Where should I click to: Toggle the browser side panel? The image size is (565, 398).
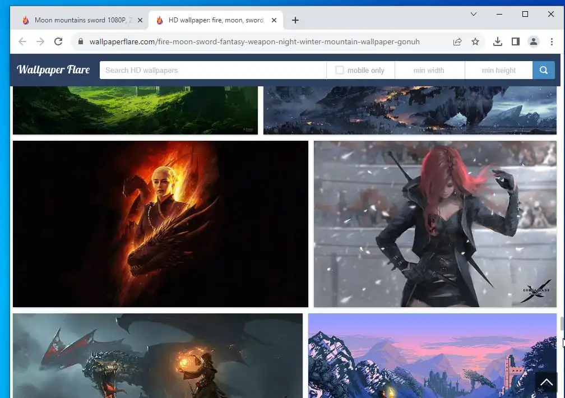516,41
